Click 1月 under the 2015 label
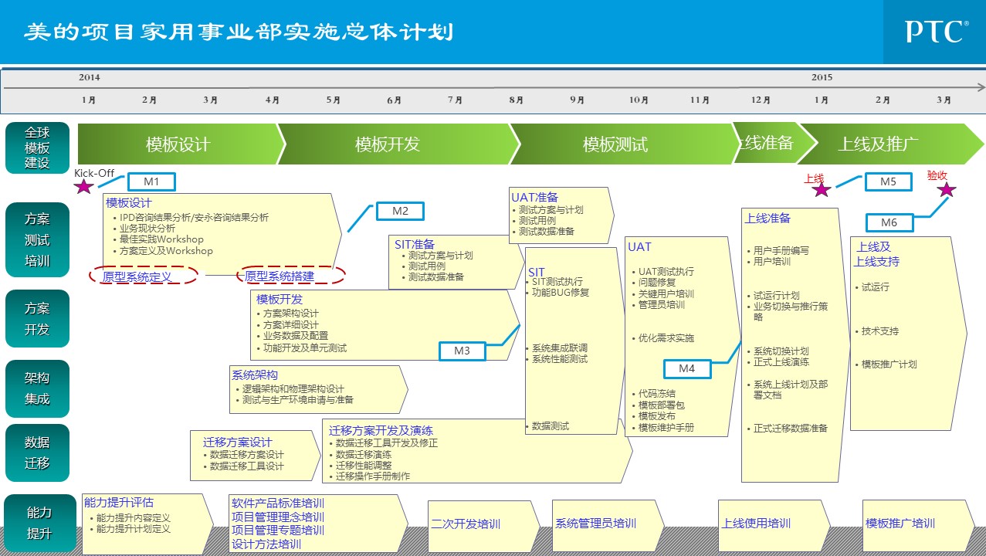Screen dimensions: 986x556 coord(822,100)
